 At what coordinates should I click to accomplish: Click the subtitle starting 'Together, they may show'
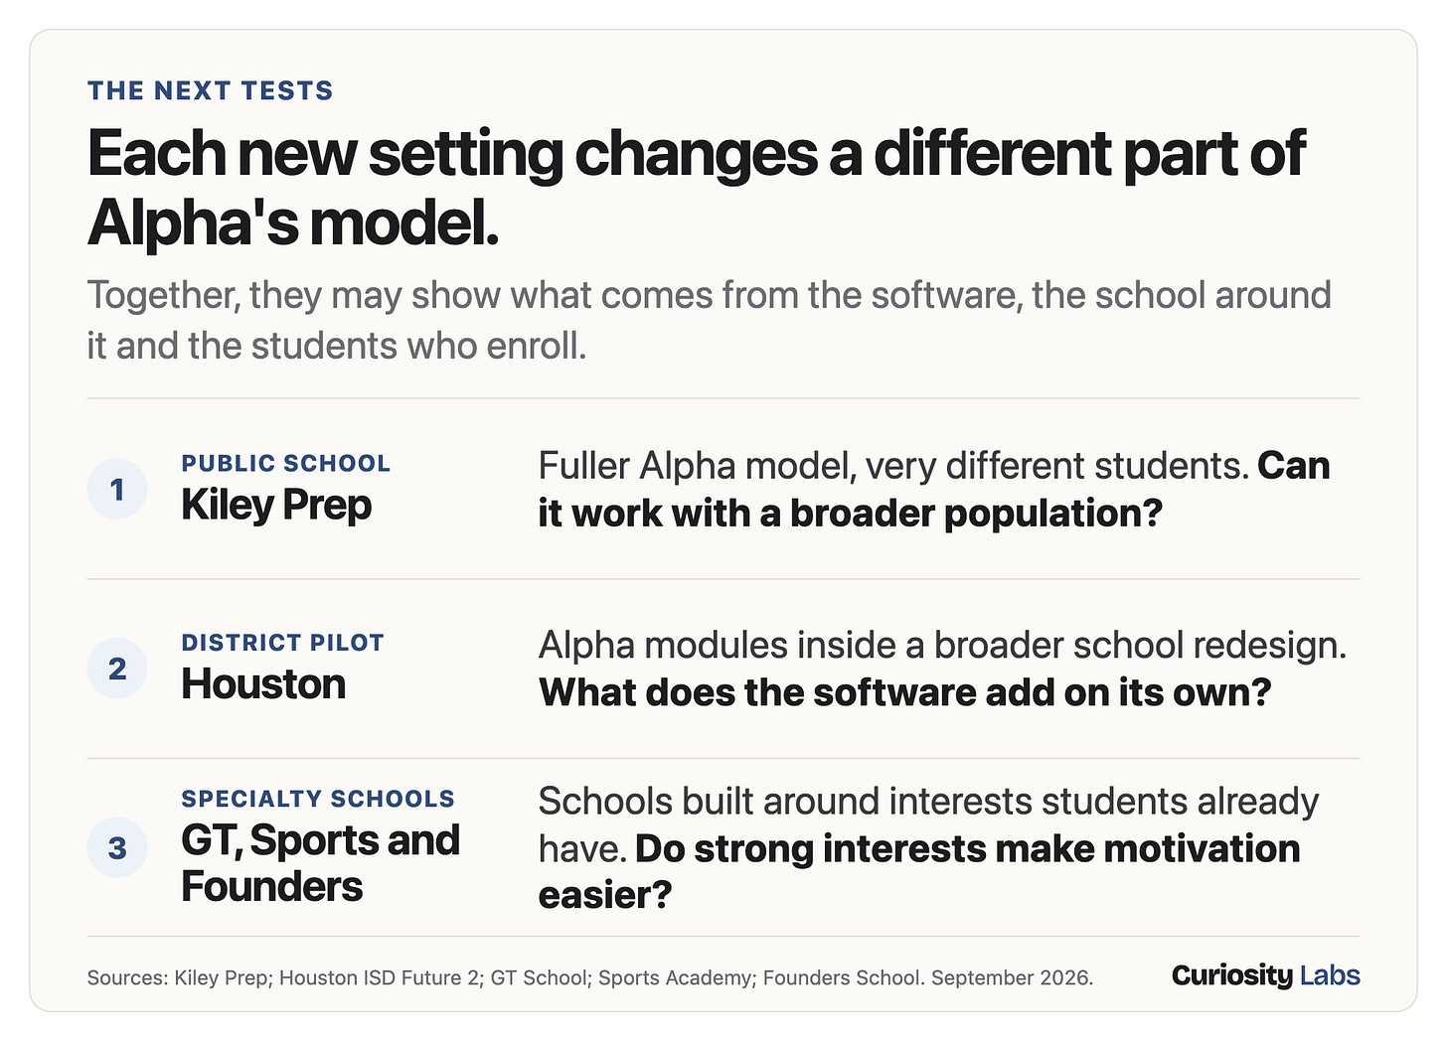(x=709, y=320)
